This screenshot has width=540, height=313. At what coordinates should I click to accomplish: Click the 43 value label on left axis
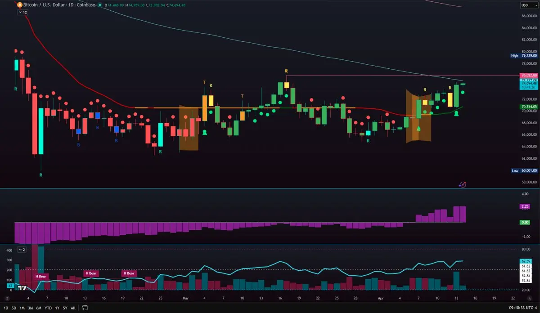10,286
